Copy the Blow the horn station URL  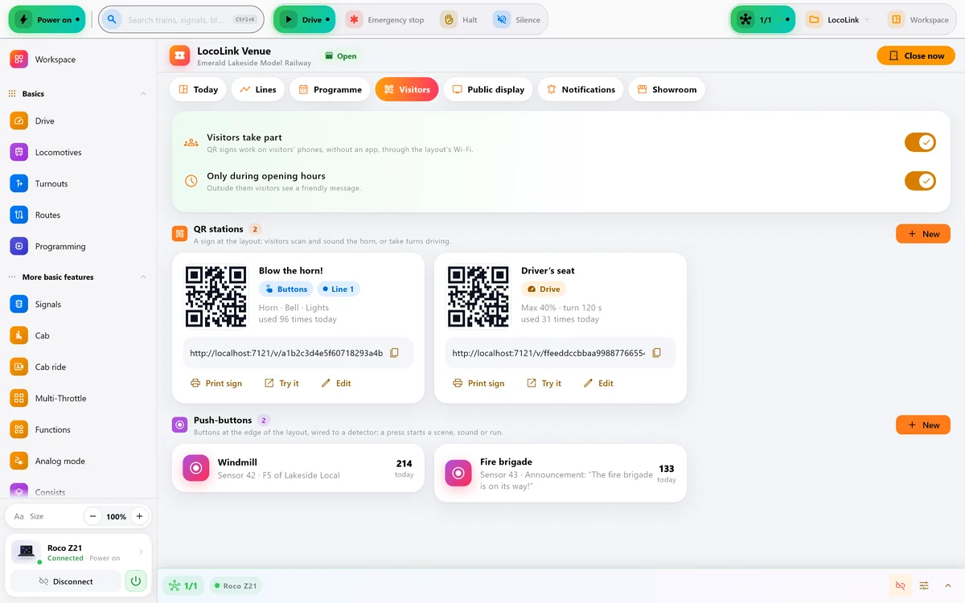pos(394,353)
